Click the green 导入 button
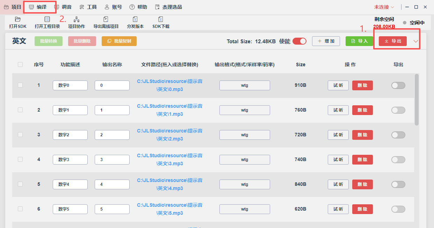Screen dimensions: 434x228 coord(359,41)
